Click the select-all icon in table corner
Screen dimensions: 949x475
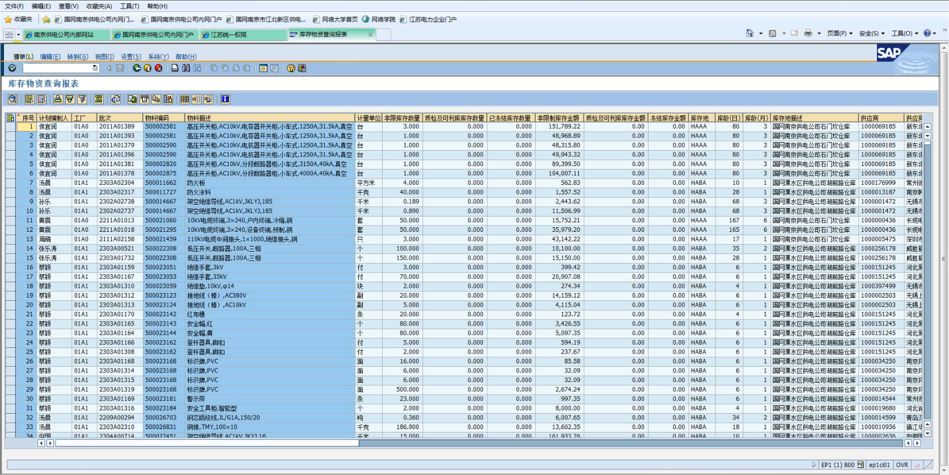click(10, 118)
